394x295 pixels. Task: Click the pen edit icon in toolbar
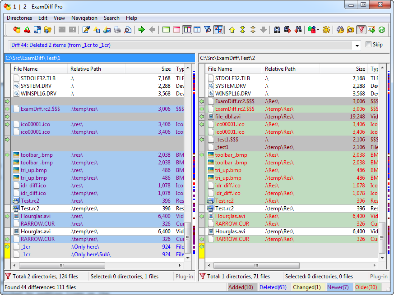pos(86,30)
